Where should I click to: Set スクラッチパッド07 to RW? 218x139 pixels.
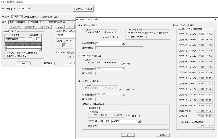(200, 73)
